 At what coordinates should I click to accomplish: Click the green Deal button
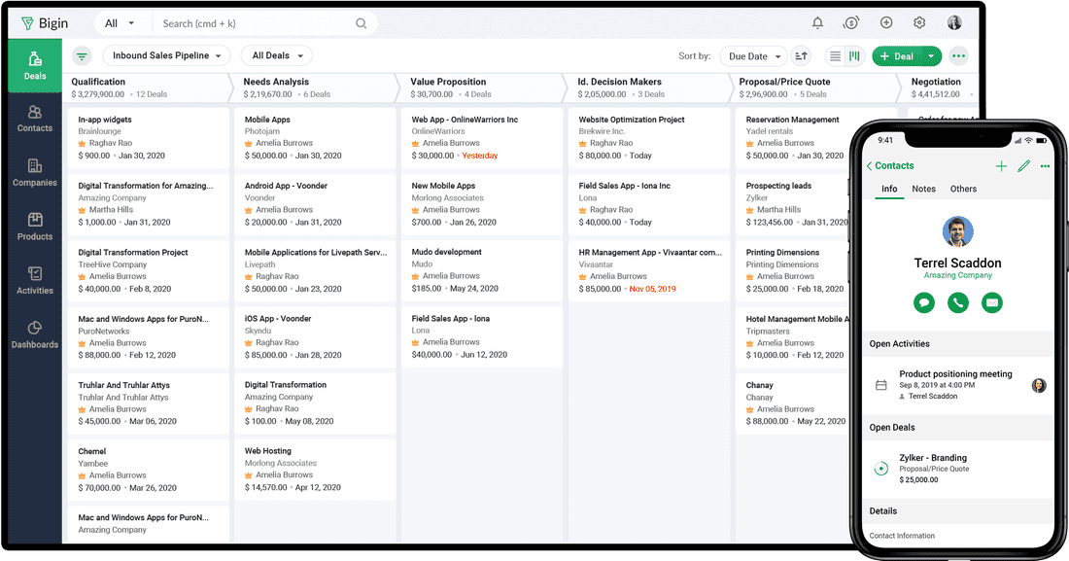(897, 56)
